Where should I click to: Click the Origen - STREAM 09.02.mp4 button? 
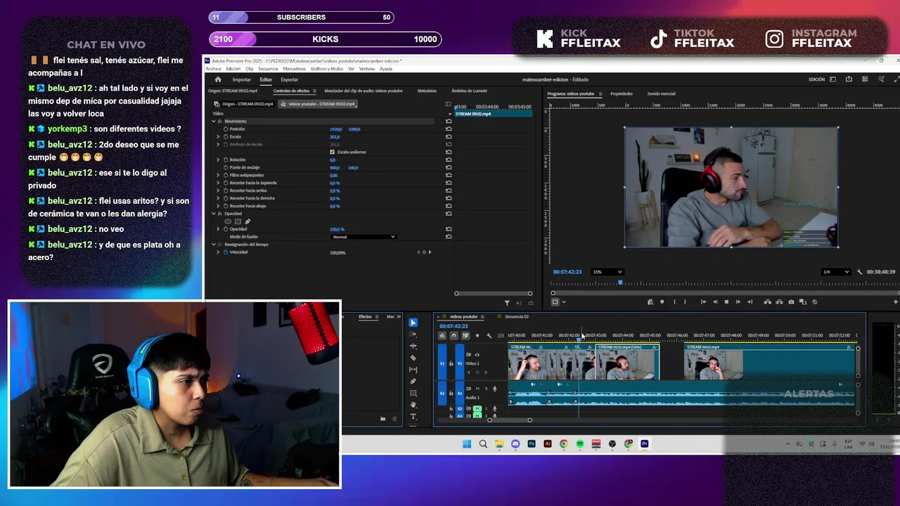tap(244, 104)
